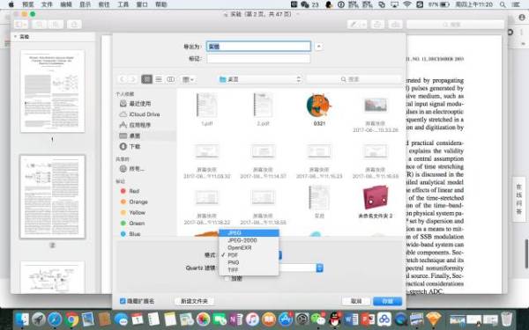This screenshot has width=529, height=330.
Task: Open the Desktop location popup menu
Action: (259, 79)
